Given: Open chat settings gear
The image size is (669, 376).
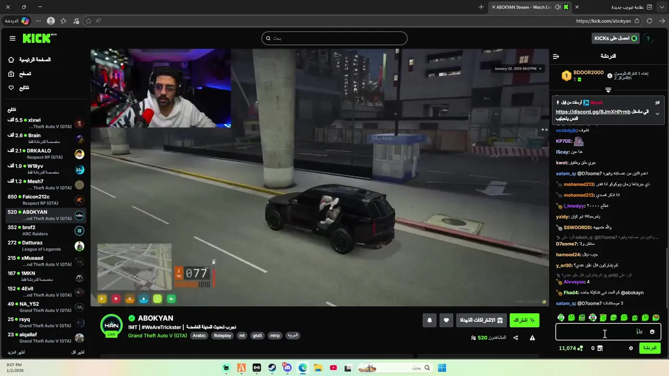Looking at the screenshot, I should [631, 348].
